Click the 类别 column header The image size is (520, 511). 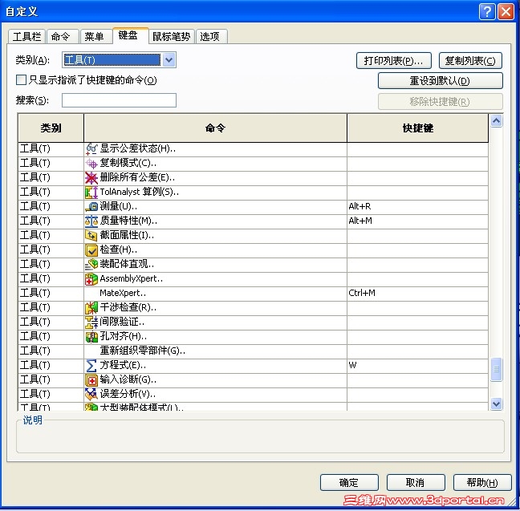point(51,128)
